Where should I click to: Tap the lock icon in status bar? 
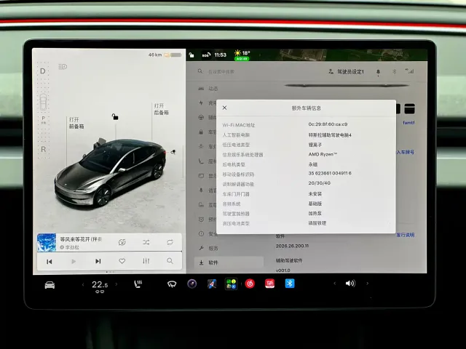coord(191,55)
